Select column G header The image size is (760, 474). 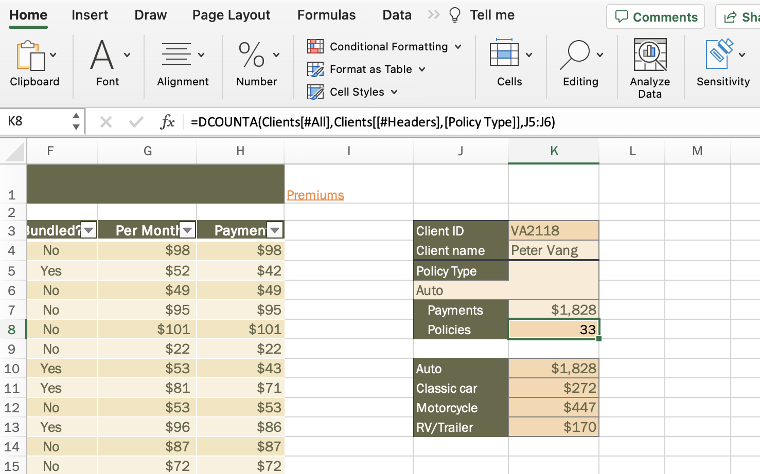pyautogui.click(x=147, y=151)
